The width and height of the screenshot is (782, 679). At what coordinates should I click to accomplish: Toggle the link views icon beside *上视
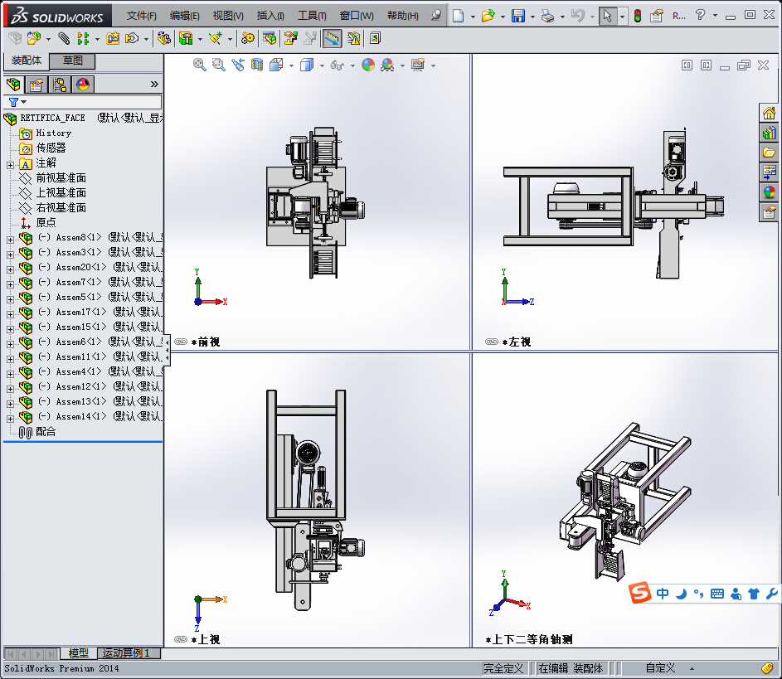click(181, 639)
